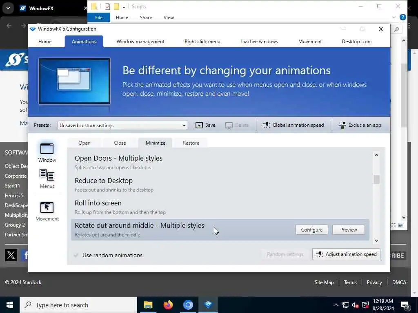Click the browser back arrow
Screen dimensions: 418x313
pos(9,26)
